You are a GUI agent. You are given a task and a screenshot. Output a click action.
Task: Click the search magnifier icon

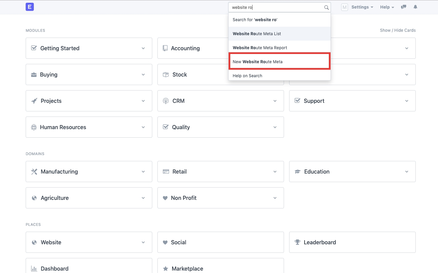point(326,8)
